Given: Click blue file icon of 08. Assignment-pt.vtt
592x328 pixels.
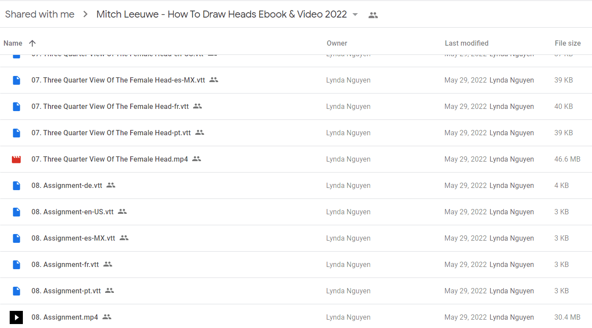Looking at the screenshot, I should tap(16, 291).
